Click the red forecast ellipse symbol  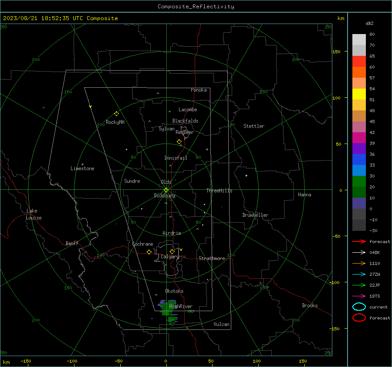(x=359, y=318)
